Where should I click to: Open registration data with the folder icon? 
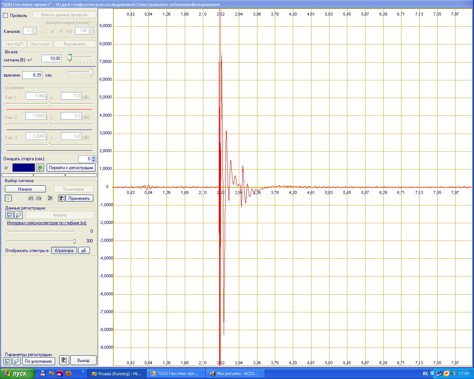pyautogui.click(x=19, y=215)
